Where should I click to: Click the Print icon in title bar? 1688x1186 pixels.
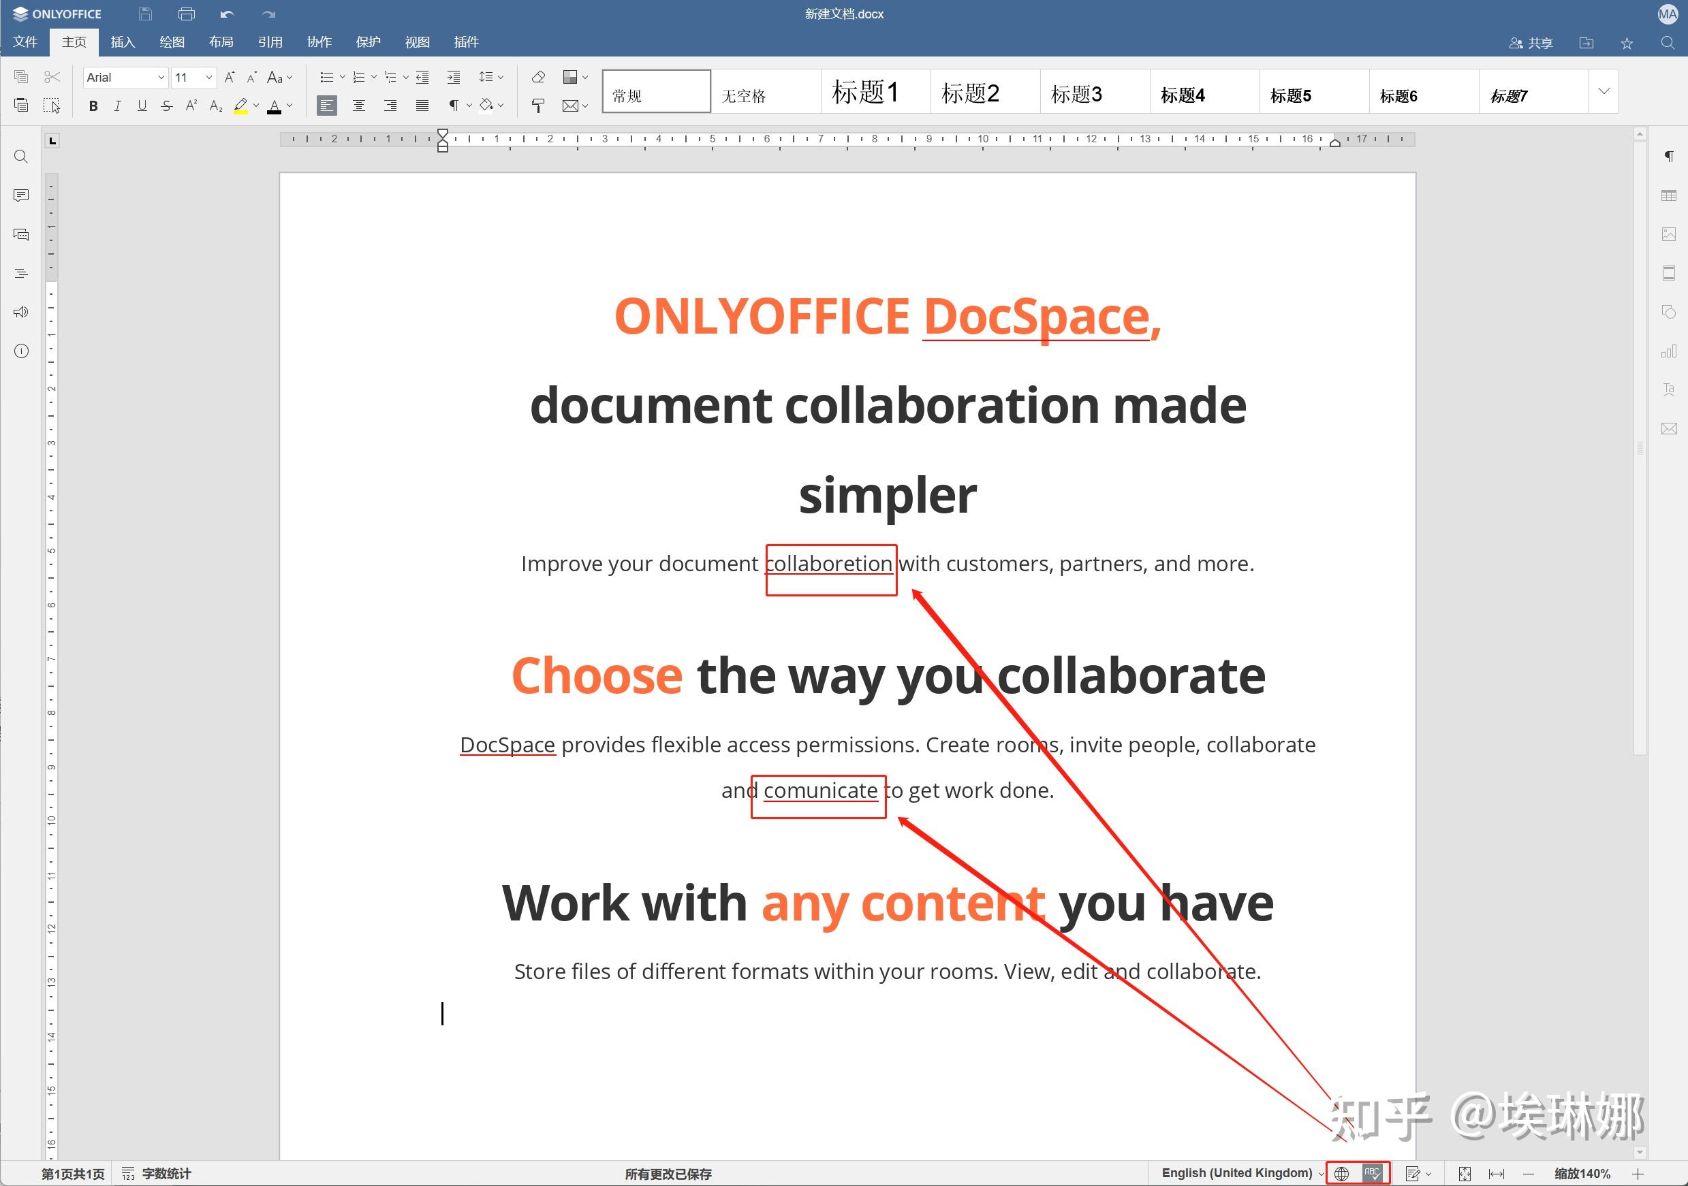point(187,14)
